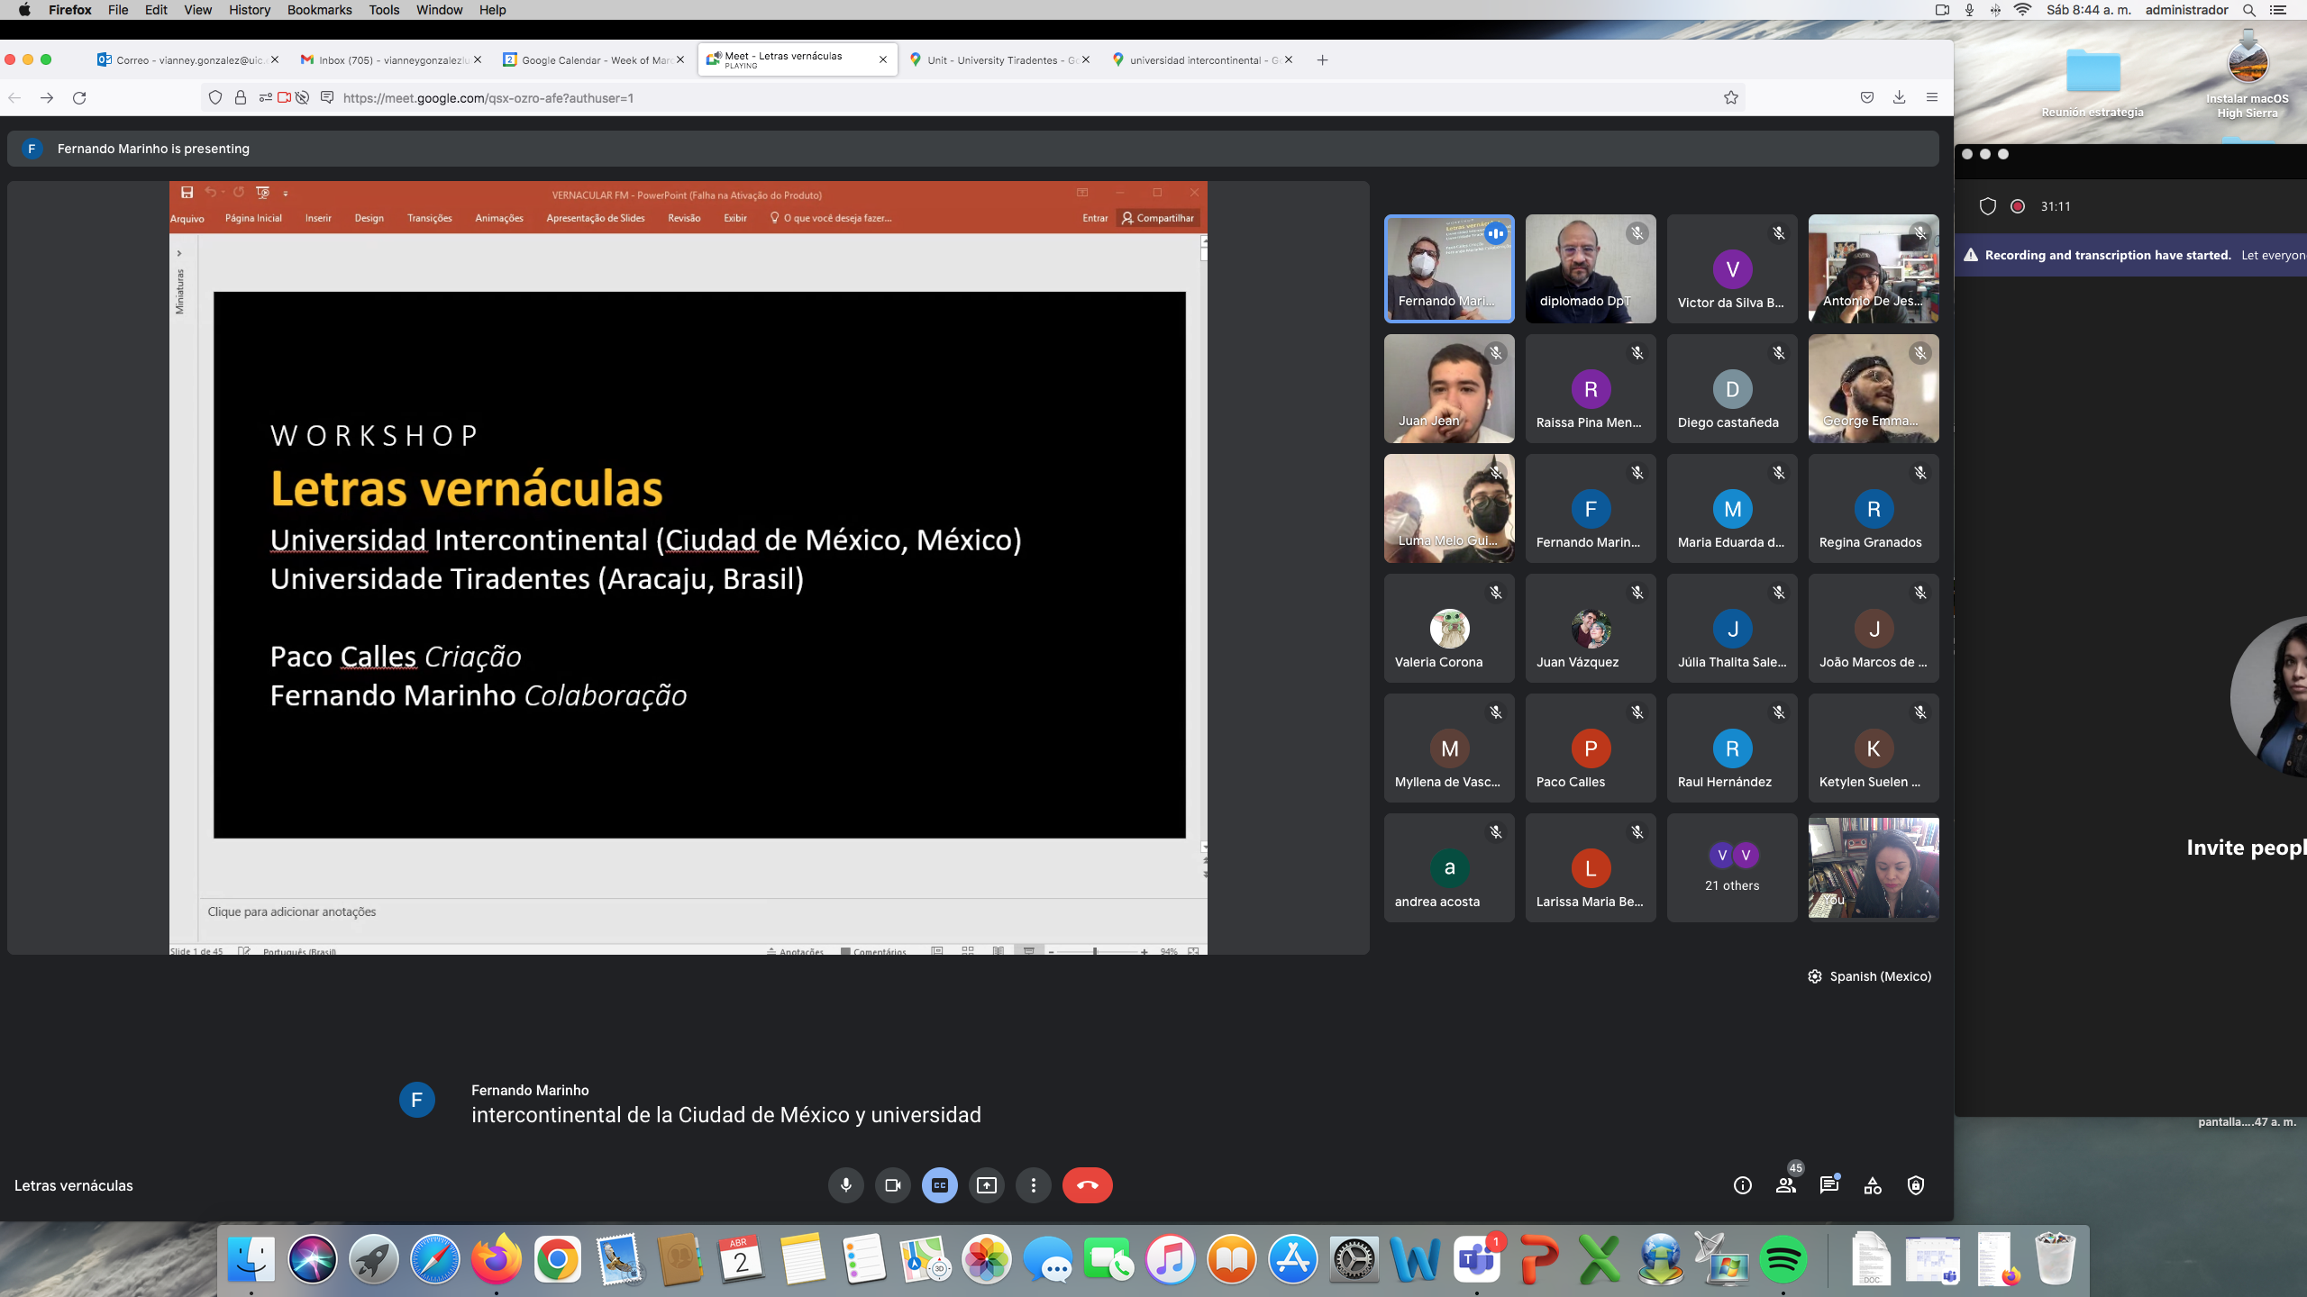This screenshot has height=1297, width=2307.
Task: Open Google Chrome from the Dock
Action: click(x=557, y=1258)
